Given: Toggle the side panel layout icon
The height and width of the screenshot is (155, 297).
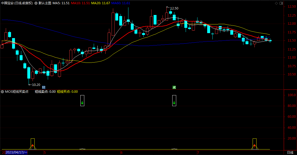Looking at the screenshot, I should [x=281, y=3].
